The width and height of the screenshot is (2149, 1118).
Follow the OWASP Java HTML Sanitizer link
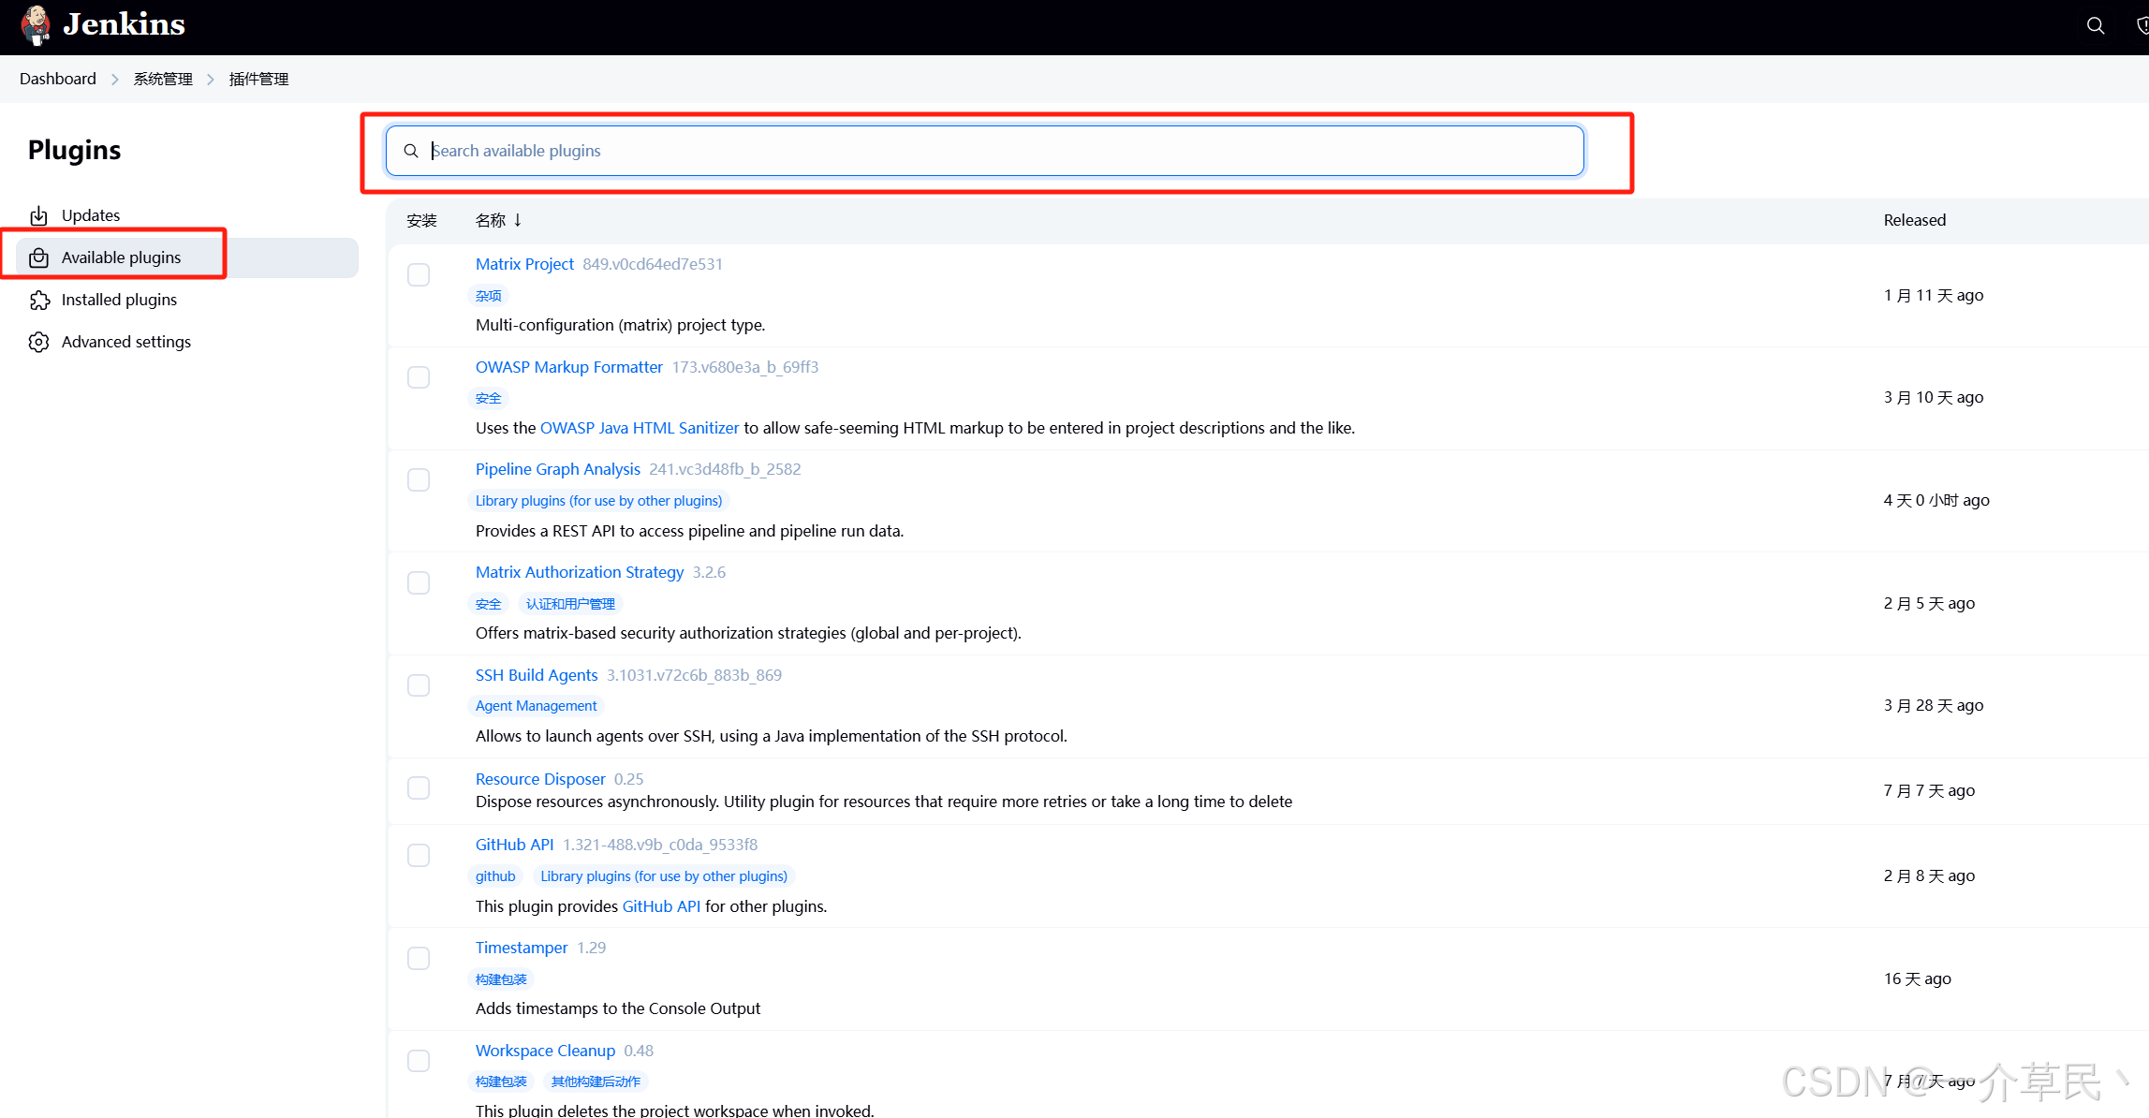click(639, 428)
